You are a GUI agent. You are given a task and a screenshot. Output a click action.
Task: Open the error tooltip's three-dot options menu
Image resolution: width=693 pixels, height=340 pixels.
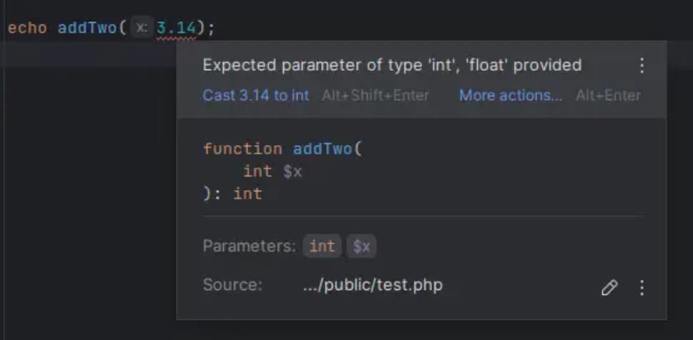pos(642,66)
